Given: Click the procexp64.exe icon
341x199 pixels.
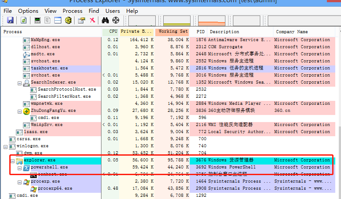Looking at the screenshot, I should [x=34, y=189].
